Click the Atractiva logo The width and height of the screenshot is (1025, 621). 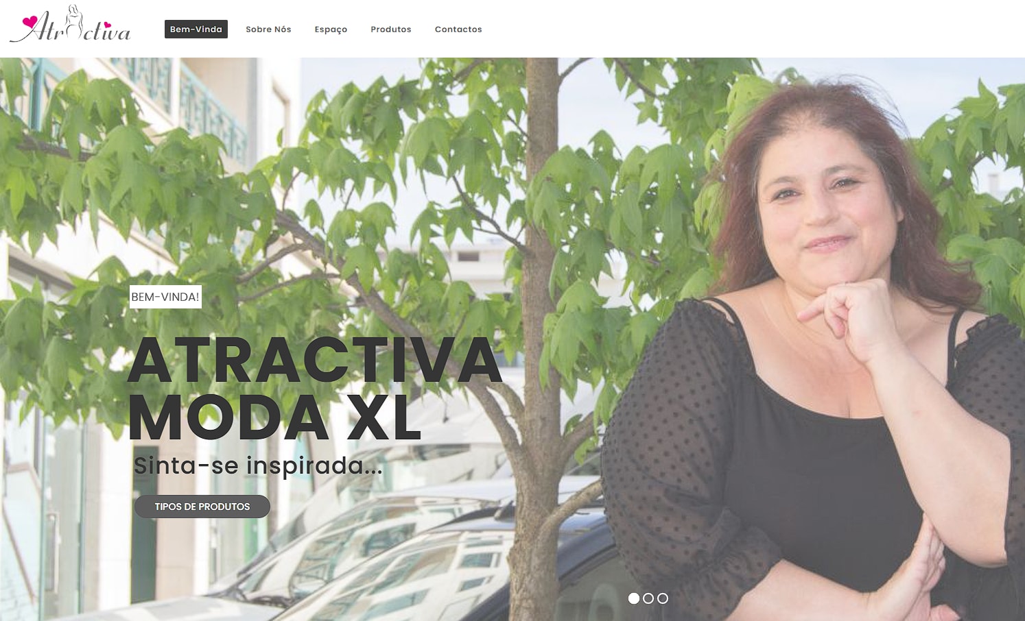(71, 25)
